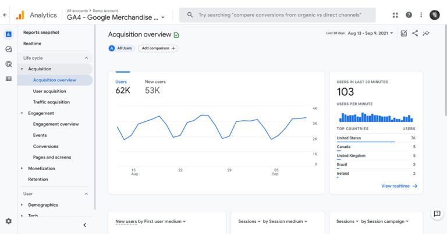447x234 pixels.
Task: Click the Ireland country row
Action: (x=376, y=174)
